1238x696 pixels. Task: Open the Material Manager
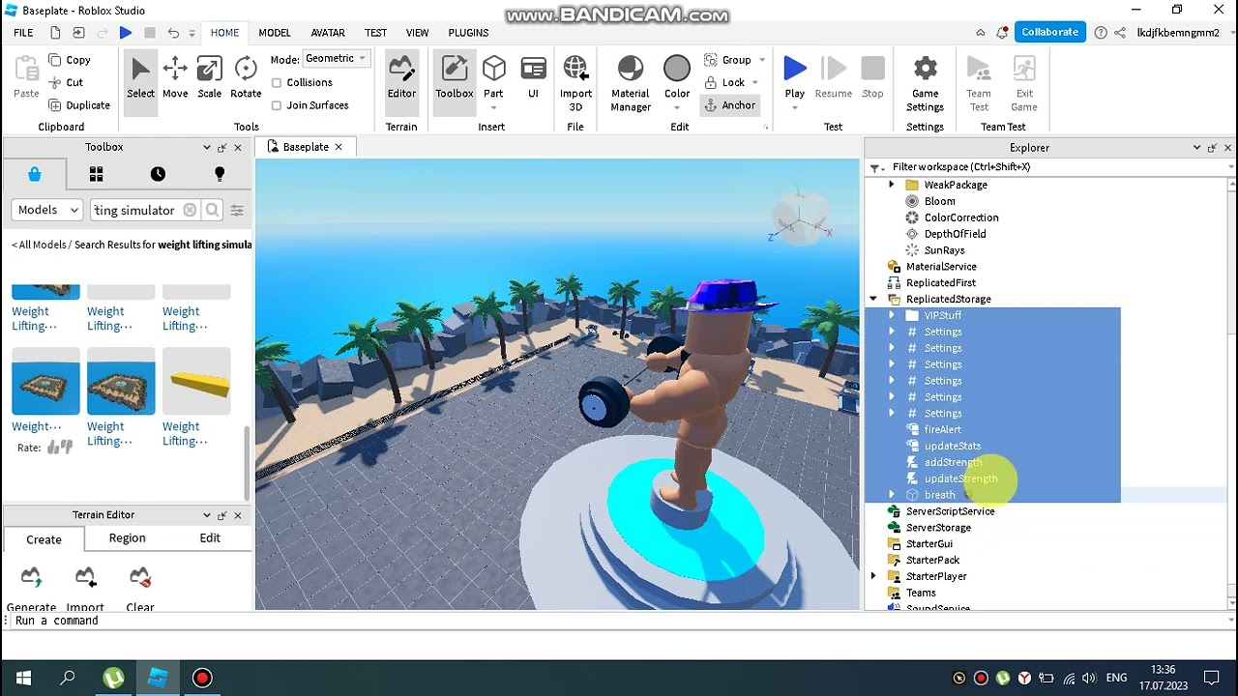coord(631,83)
